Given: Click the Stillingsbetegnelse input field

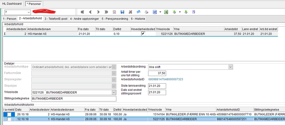Looking at the screenshot, I should pyautogui.click(x=74, y=99).
